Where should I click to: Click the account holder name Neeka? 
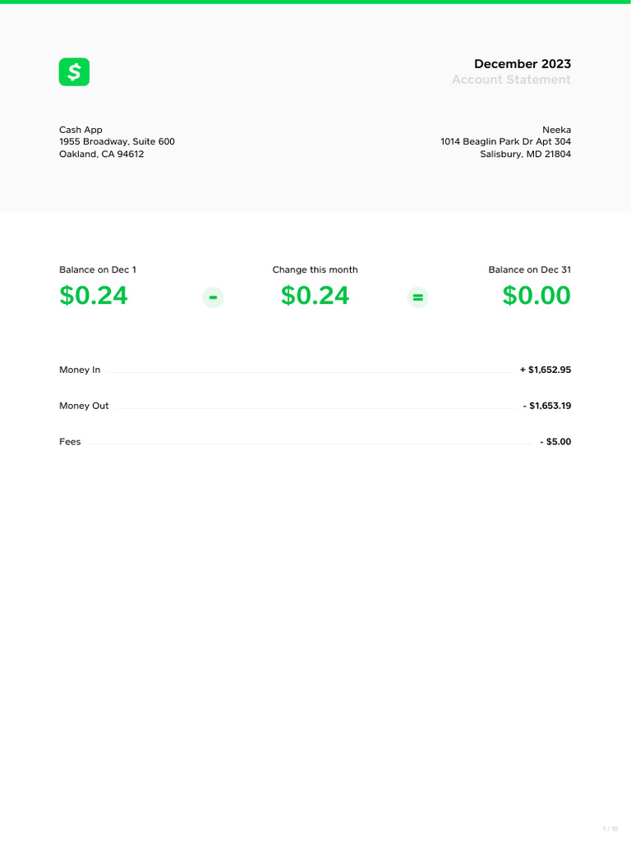point(556,130)
